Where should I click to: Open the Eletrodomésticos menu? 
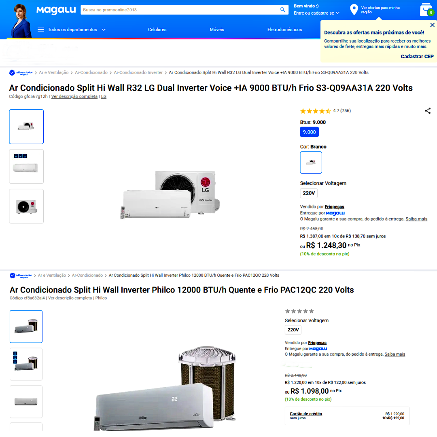284,30
